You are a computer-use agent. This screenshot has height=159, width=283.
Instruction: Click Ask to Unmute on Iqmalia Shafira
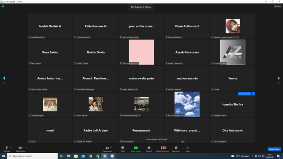[x=245, y=94]
